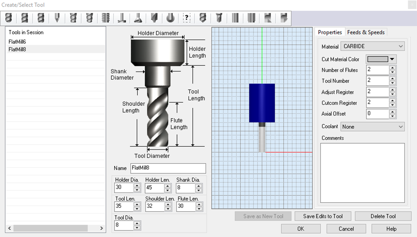Select the Reverse Bore tool icon at toolbar end

(x=284, y=18)
